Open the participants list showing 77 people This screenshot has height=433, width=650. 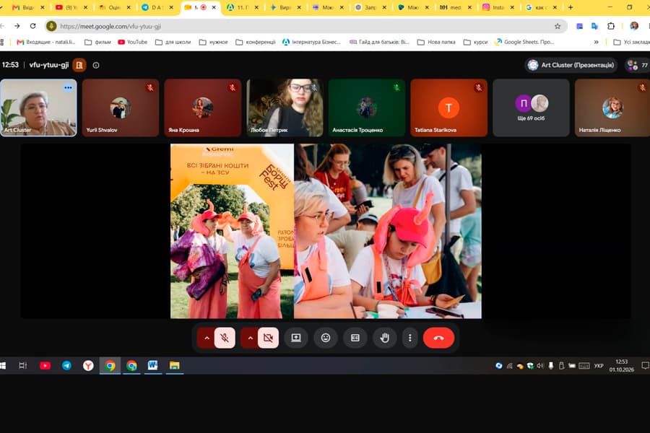pos(638,65)
